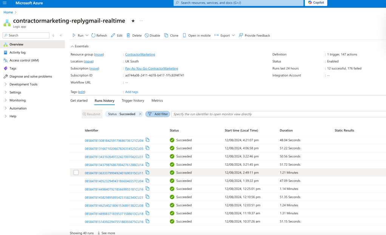Open run 08584781343192649722427007042CU31
Image resolution: width=386 pixels, height=235 pixels.
pyautogui.click(x=114, y=157)
